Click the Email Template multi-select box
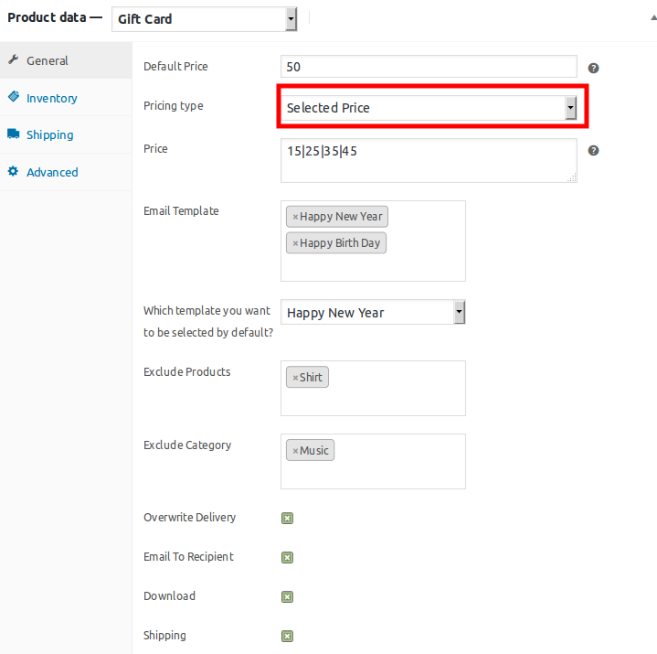The height and width of the screenshot is (654, 657). tap(373, 241)
